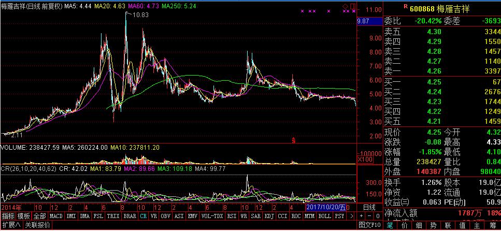Select the 势 trend tab

coord(433,225)
